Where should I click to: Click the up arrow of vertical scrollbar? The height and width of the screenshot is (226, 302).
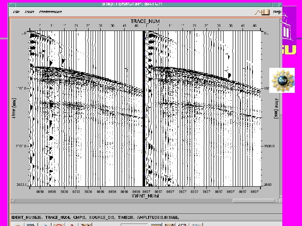(281, 21)
